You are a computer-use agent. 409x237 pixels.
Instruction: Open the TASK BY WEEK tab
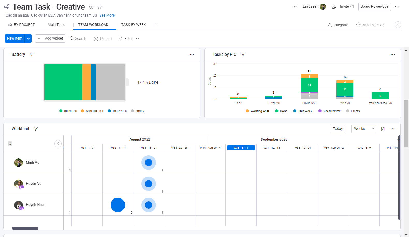[133, 25]
